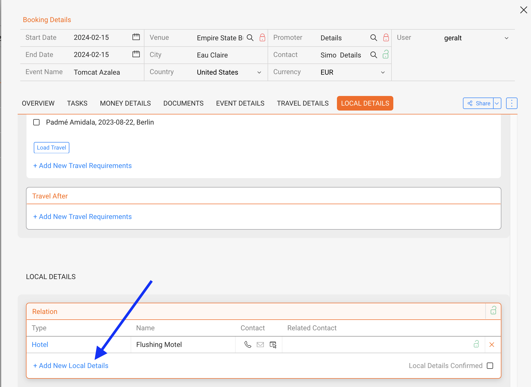Click the Promoter search magnifier icon
Screen dimensions: 531x387
pyautogui.click(x=374, y=38)
